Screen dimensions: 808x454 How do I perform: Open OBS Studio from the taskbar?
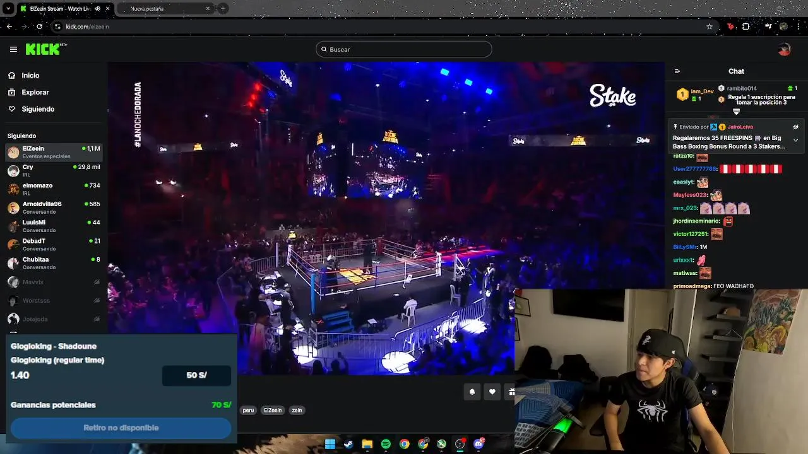(x=460, y=444)
